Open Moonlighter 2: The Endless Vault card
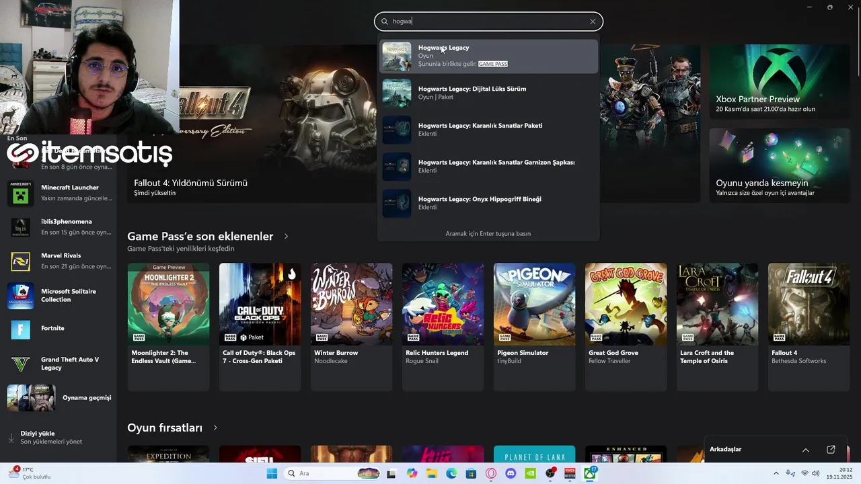This screenshot has width=861, height=484. click(x=168, y=327)
